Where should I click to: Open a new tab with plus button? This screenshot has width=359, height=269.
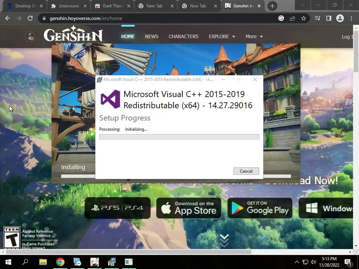tap(272, 6)
